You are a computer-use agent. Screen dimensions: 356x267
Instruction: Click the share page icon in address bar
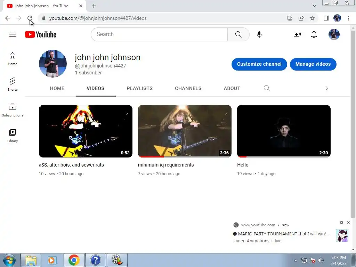(x=301, y=18)
